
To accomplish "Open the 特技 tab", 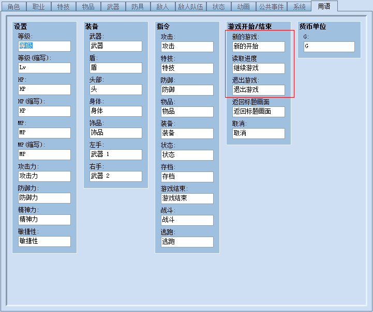I will (63, 6).
